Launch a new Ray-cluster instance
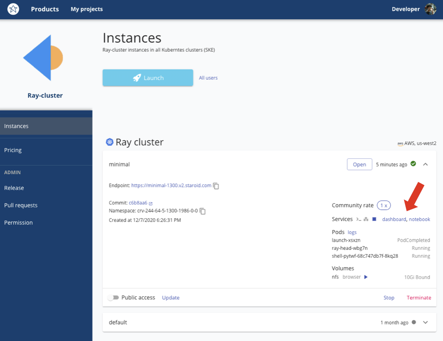The width and height of the screenshot is (443, 341). [148, 78]
